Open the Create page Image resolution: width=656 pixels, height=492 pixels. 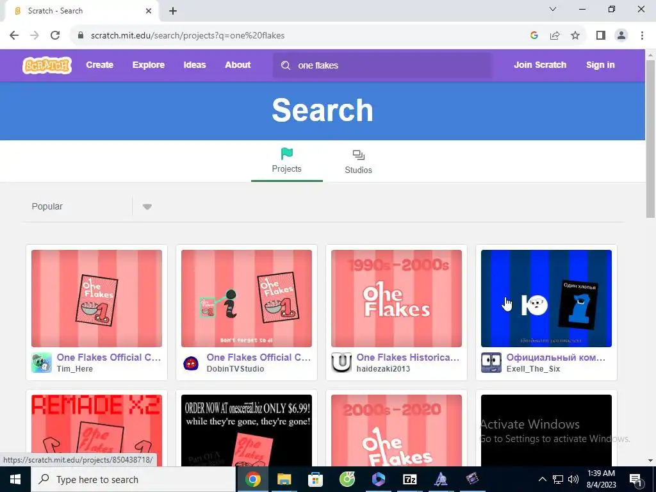99,65
